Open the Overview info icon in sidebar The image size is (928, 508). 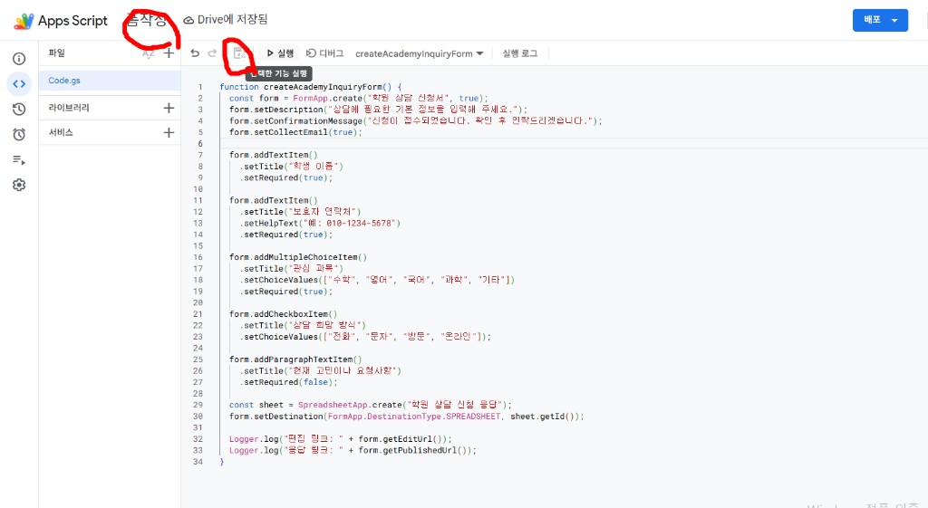pos(19,59)
